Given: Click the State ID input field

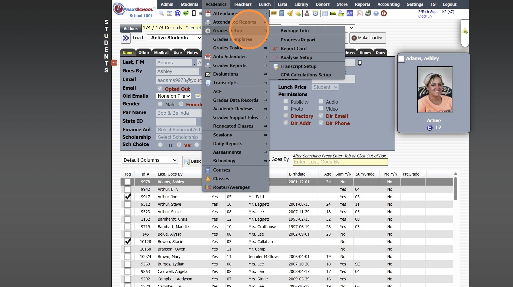Looking at the screenshot, I should tap(176, 121).
